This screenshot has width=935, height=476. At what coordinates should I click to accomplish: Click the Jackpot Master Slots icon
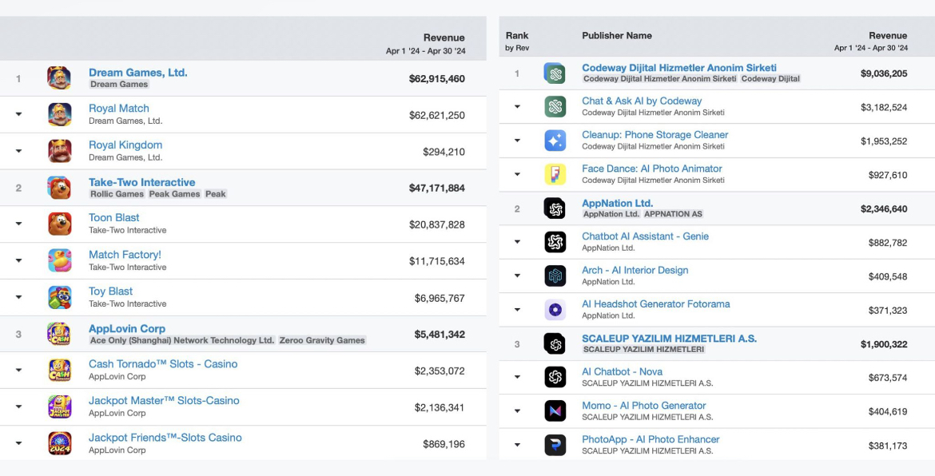click(x=60, y=407)
